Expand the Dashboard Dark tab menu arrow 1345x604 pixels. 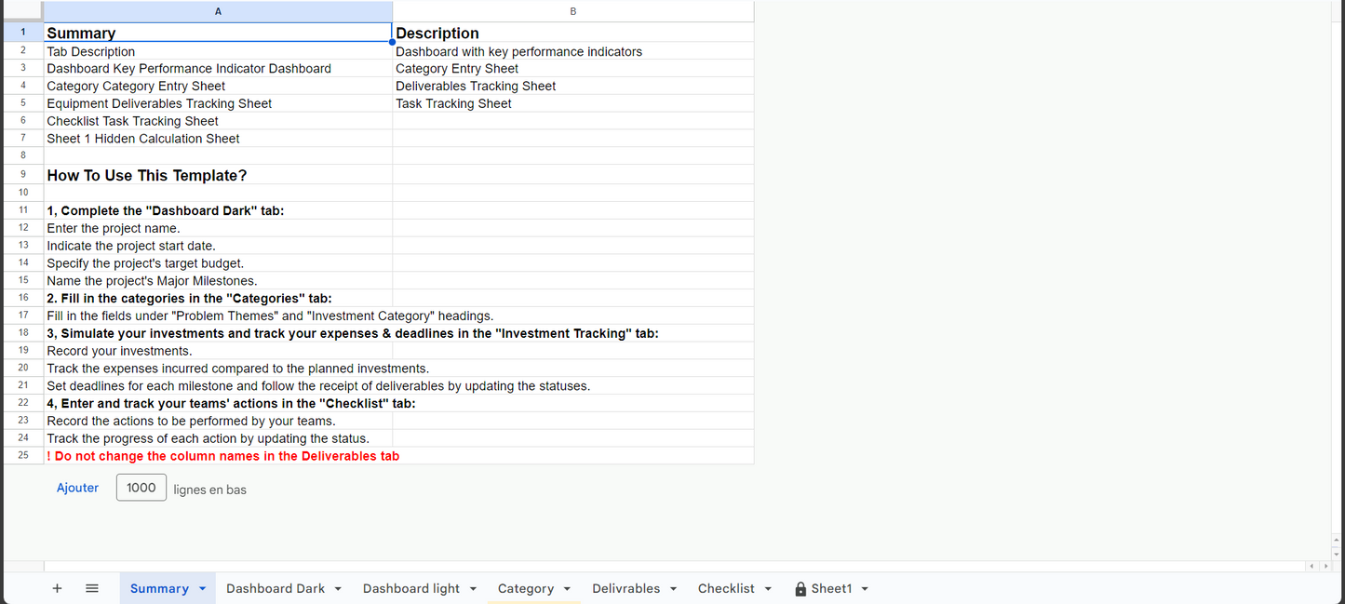(x=338, y=589)
